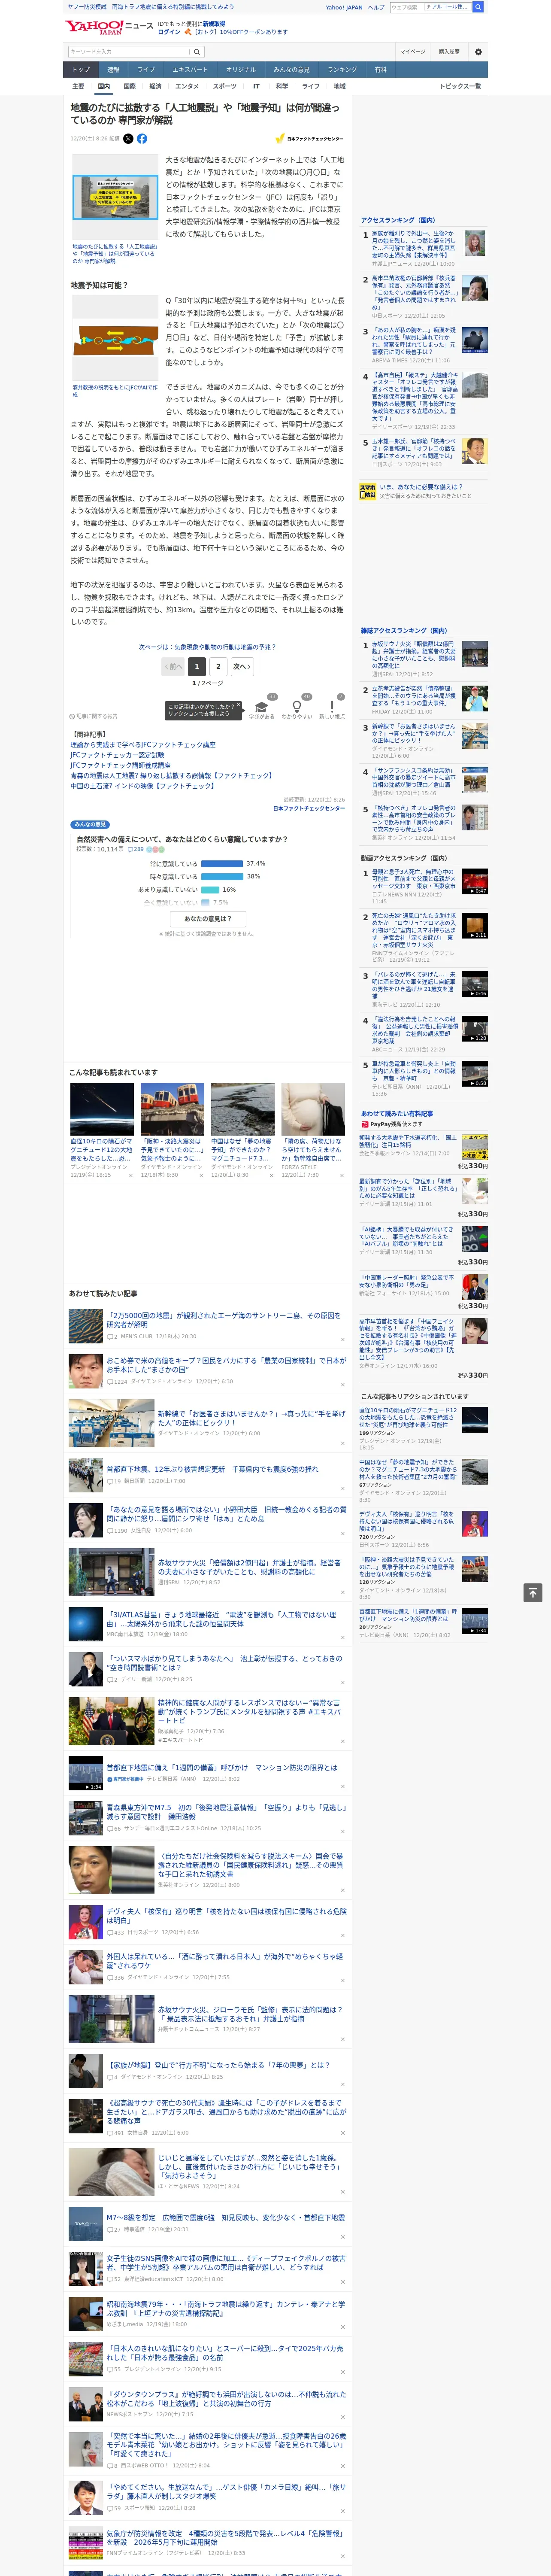The height and width of the screenshot is (2576, 551).
Task: Dismiss the FORZA STYLE recommended card
Action: tap(341, 1176)
